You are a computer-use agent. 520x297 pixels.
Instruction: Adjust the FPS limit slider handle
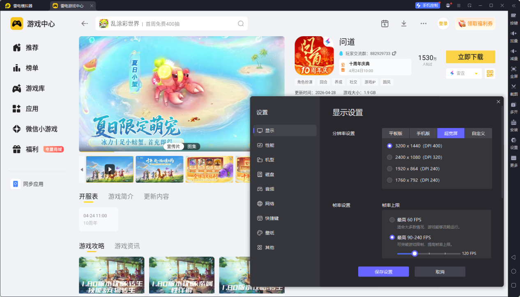pos(414,253)
